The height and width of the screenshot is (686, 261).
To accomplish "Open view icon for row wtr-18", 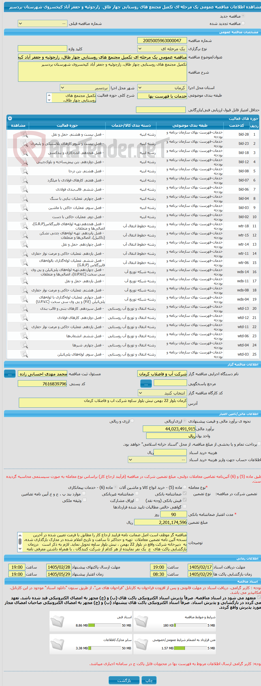I will coord(24,226).
